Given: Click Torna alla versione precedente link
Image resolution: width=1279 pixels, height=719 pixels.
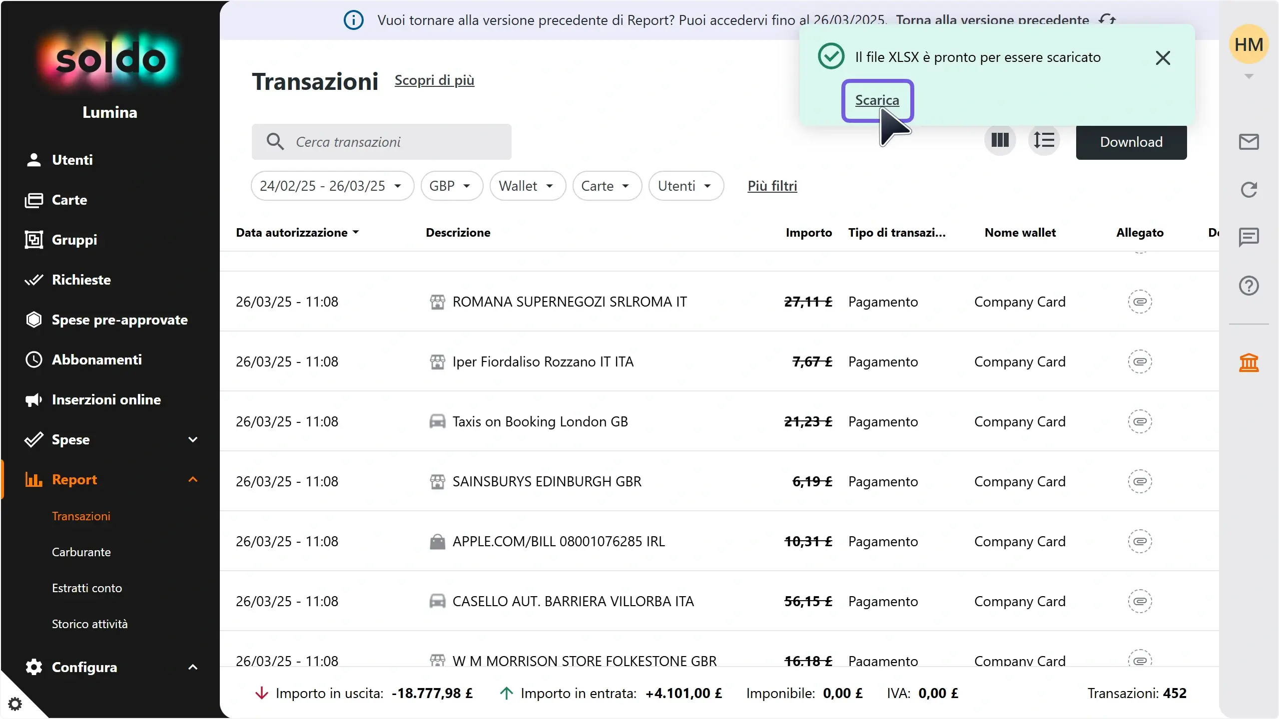Looking at the screenshot, I should click(992, 20).
